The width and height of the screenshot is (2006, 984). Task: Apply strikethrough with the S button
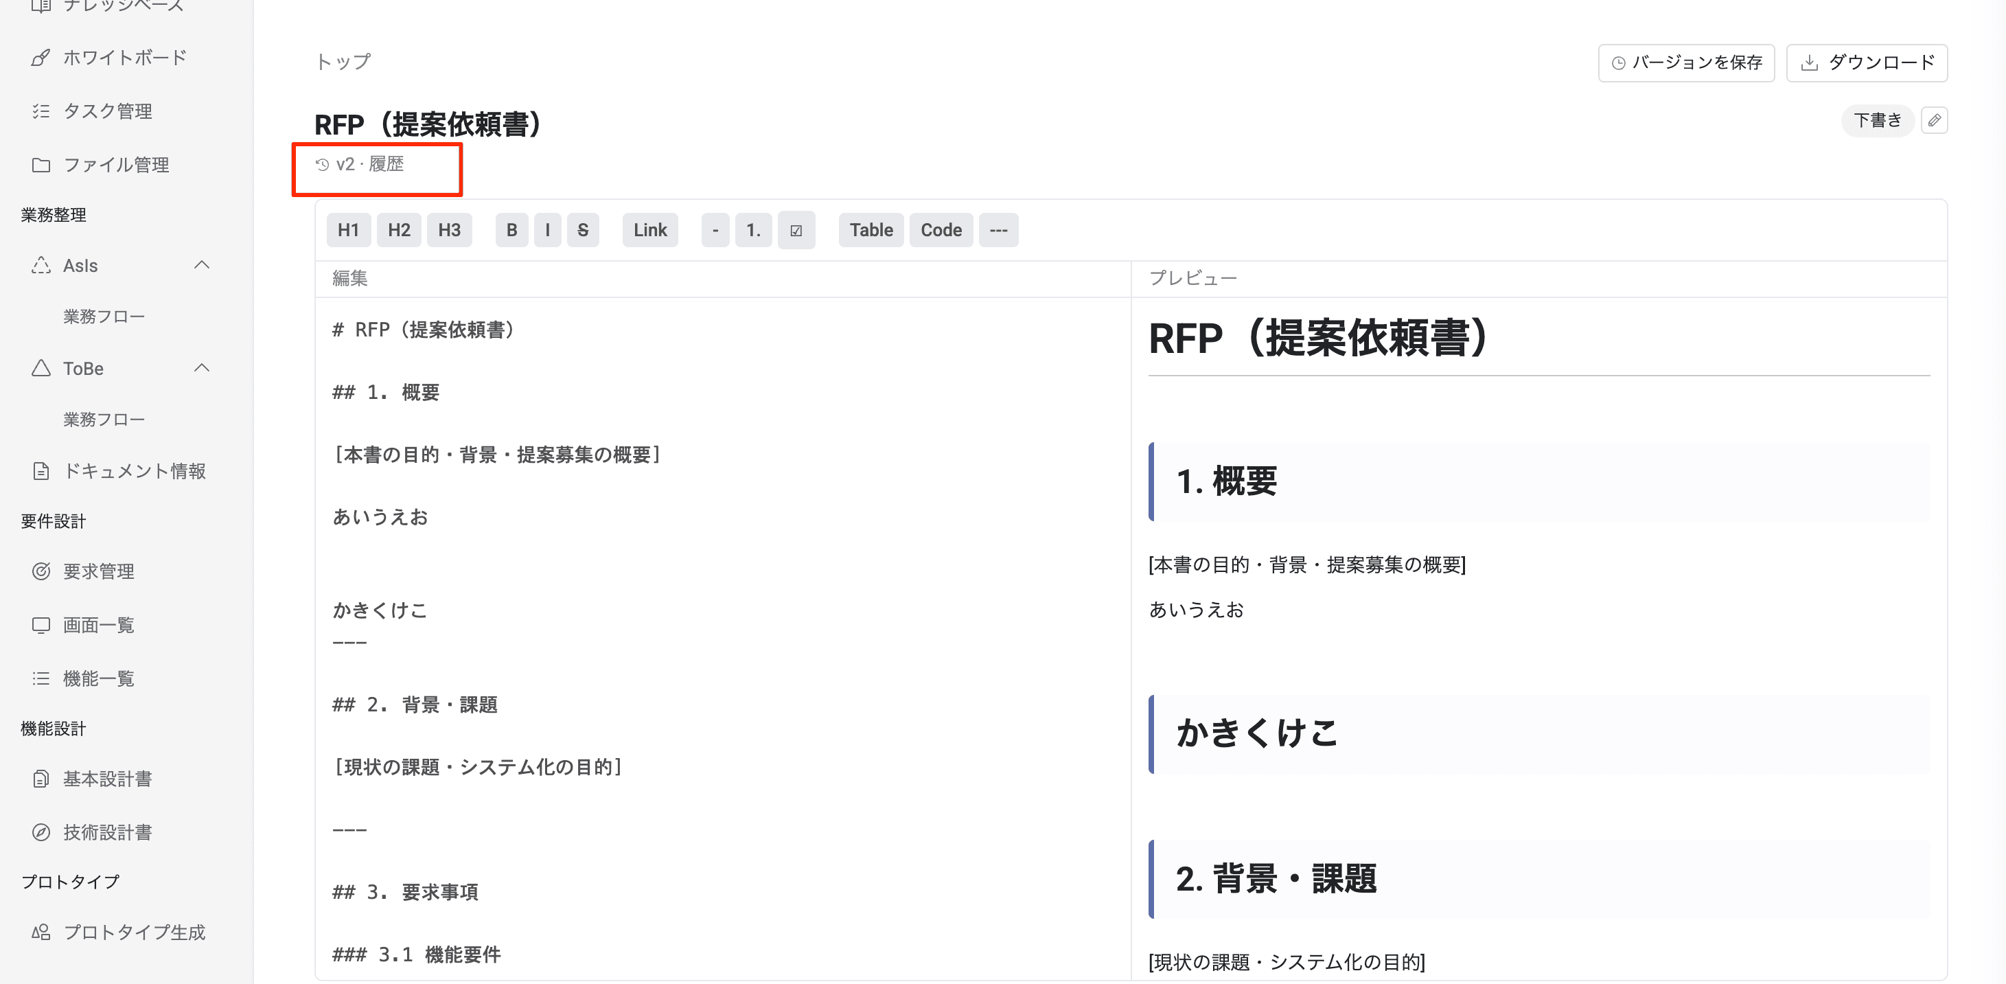(582, 230)
